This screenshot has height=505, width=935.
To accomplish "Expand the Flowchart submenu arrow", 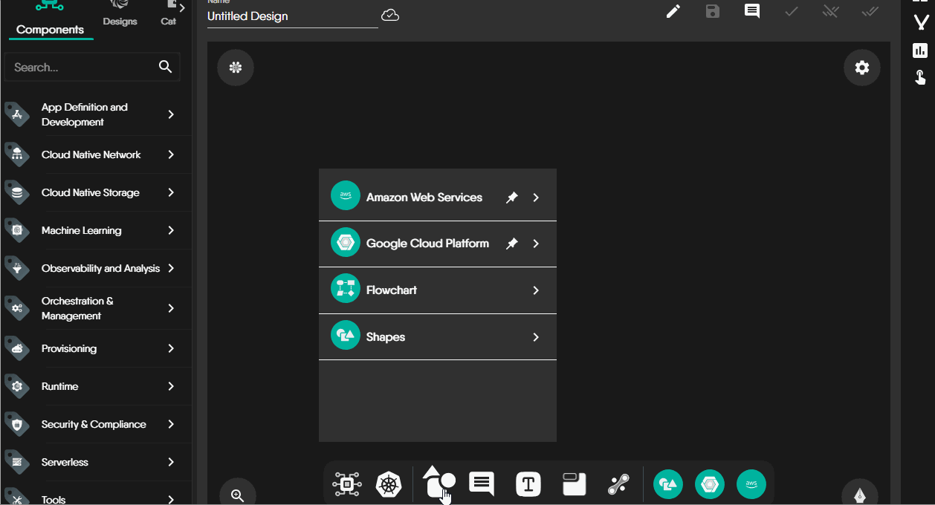I will tap(536, 290).
